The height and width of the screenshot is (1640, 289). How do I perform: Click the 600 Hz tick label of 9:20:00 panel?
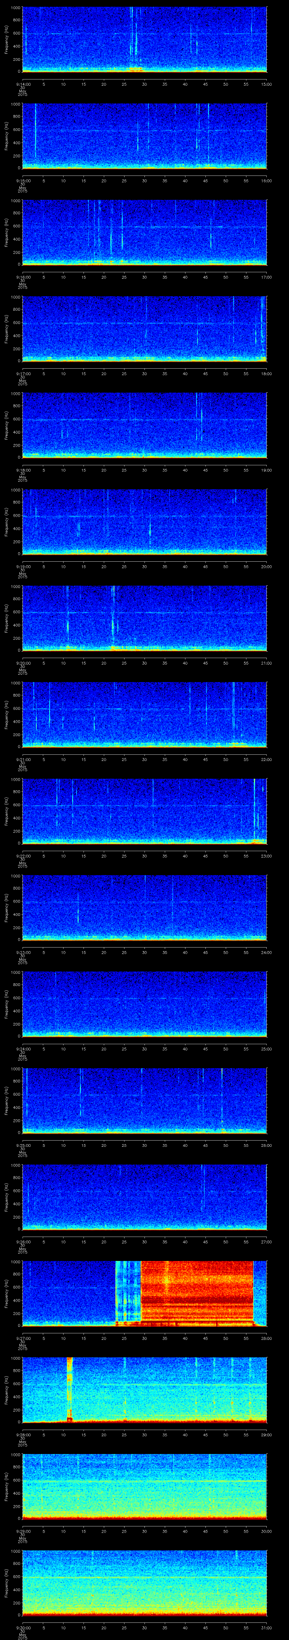point(17,612)
